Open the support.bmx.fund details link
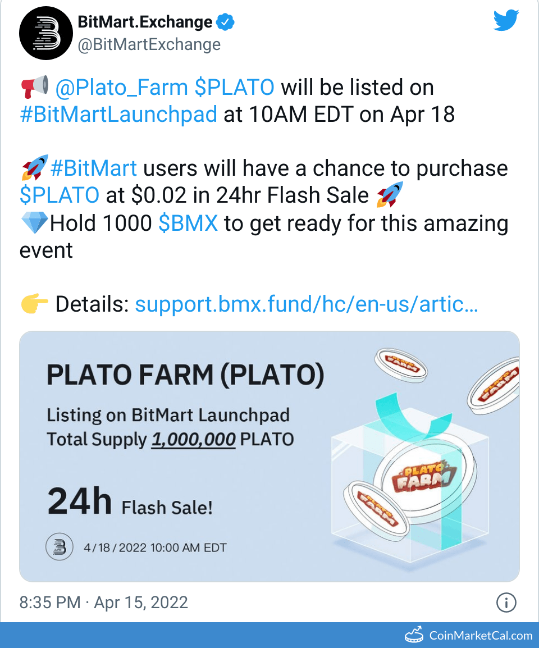 [x=307, y=304]
